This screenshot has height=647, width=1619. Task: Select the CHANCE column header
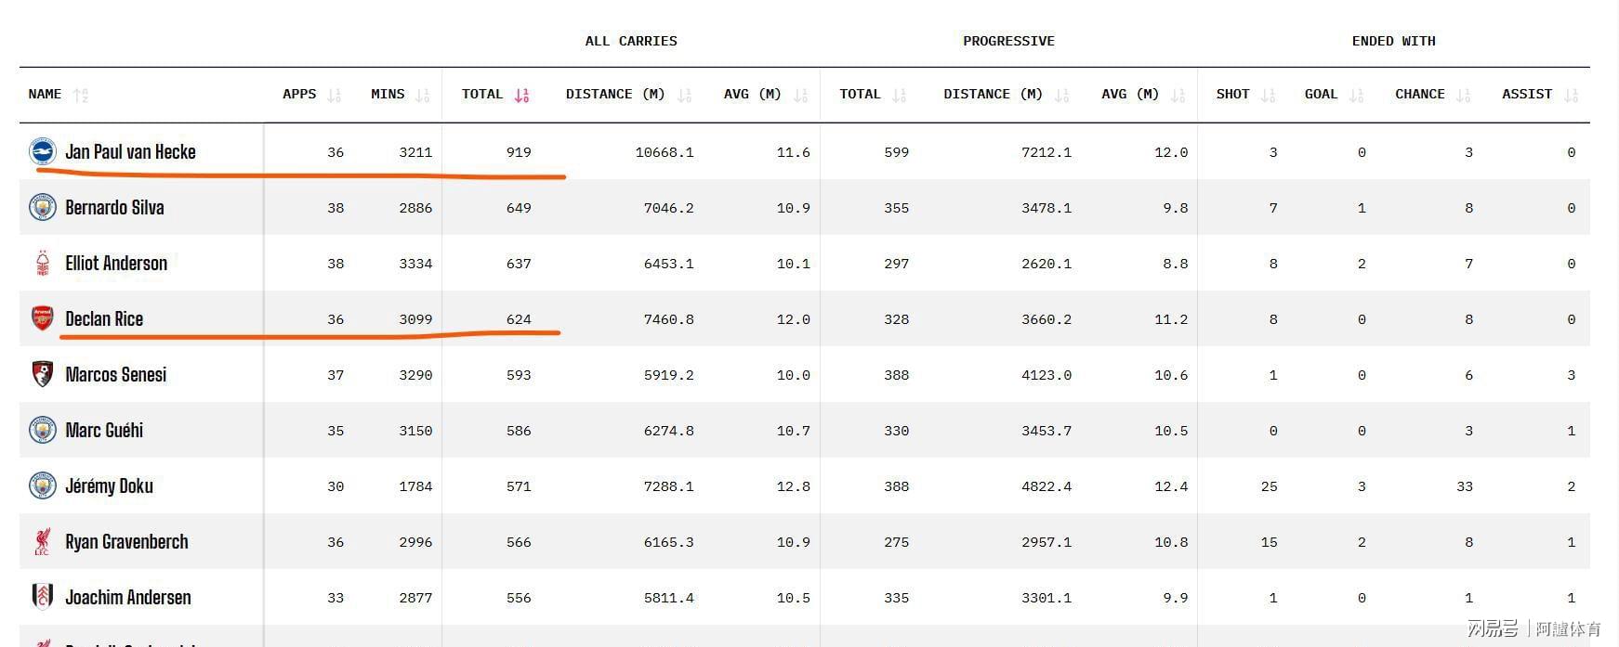point(1419,94)
